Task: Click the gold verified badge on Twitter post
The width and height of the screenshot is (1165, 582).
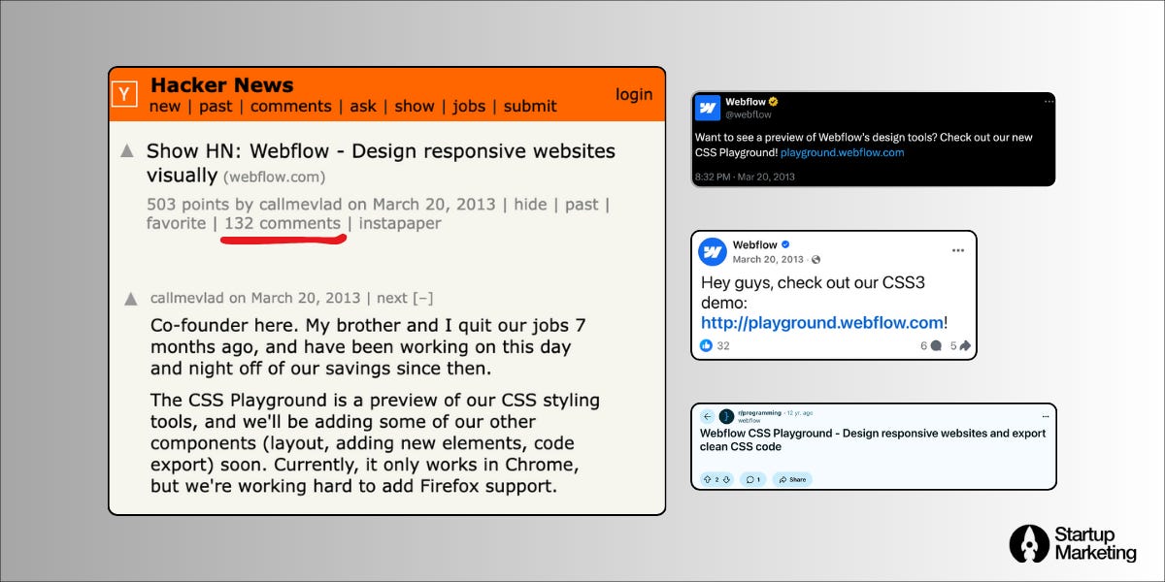Action: pos(774,102)
